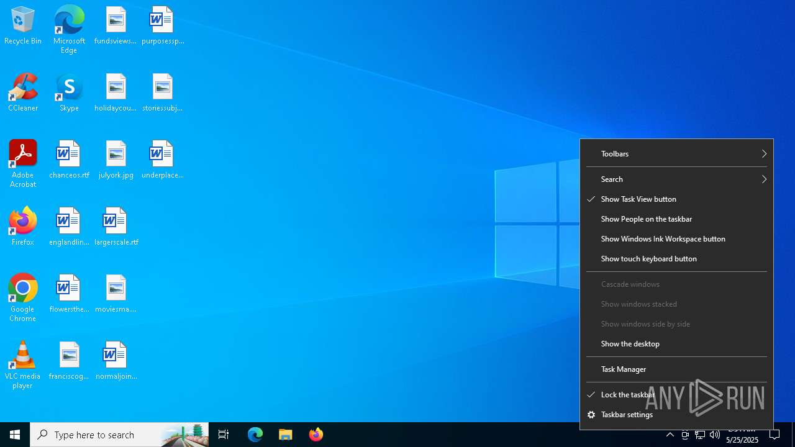Expand the Toolbars submenu

pos(676,154)
